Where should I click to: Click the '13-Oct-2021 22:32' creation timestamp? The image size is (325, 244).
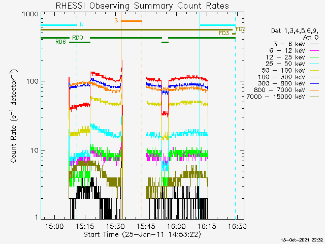tap(302, 240)
